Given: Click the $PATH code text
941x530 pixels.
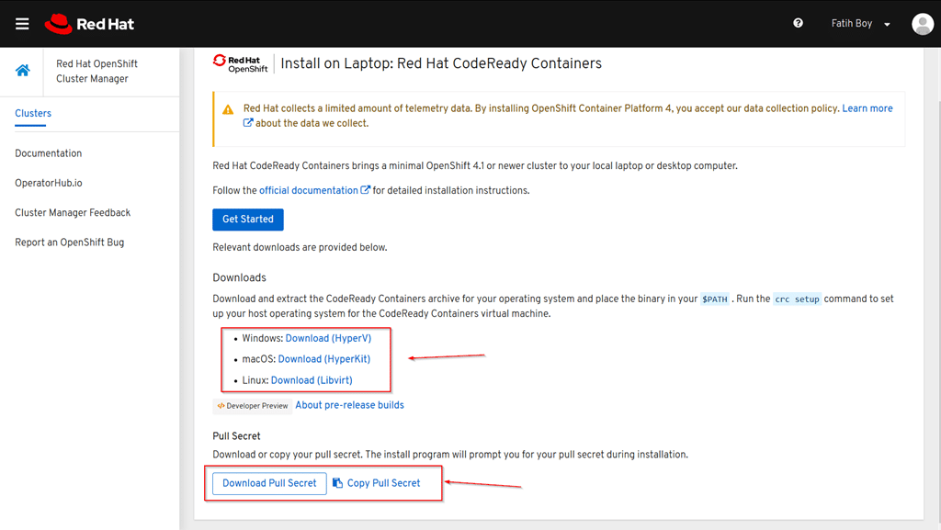Looking at the screenshot, I should pyautogui.click(x=715, y=299).
